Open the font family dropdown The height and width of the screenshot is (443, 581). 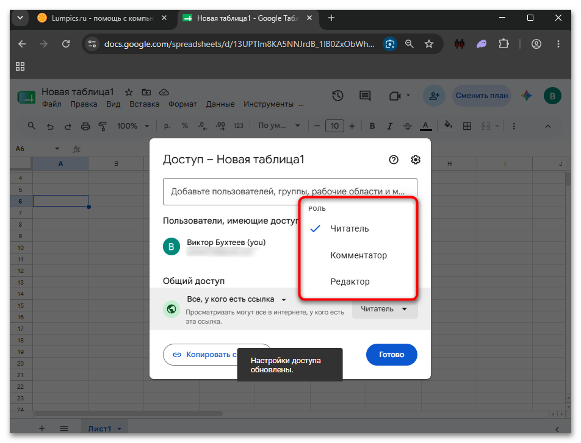point(279,126)
